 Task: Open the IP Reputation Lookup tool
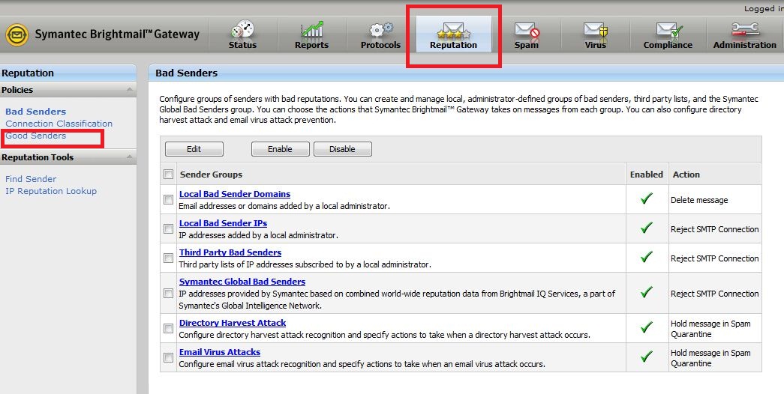[x=51, y=191]
